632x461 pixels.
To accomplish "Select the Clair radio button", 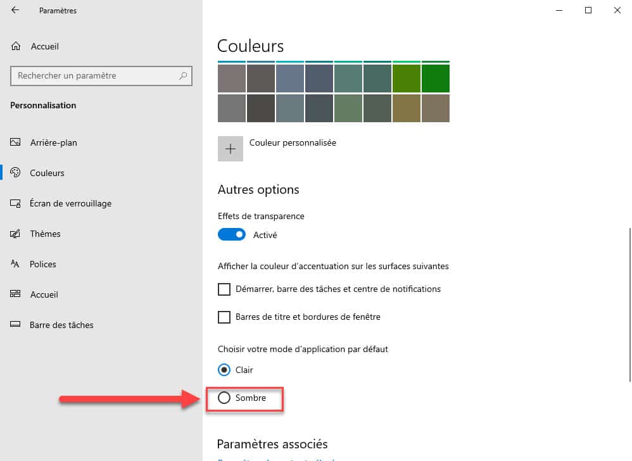I will coord(224,370).
